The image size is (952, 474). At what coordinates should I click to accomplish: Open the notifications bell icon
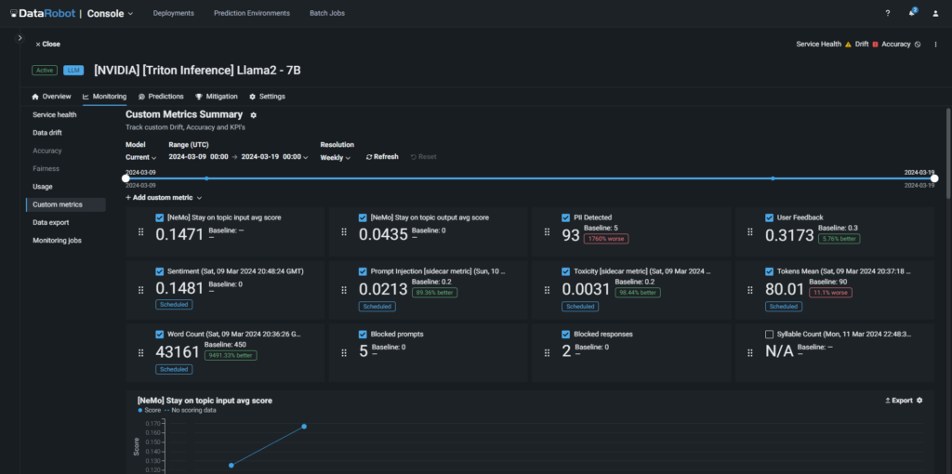tap(912, 13)
